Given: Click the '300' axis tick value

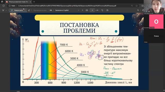Looking at the screenshot, I should pyautogui.click(x=37, y=83).
